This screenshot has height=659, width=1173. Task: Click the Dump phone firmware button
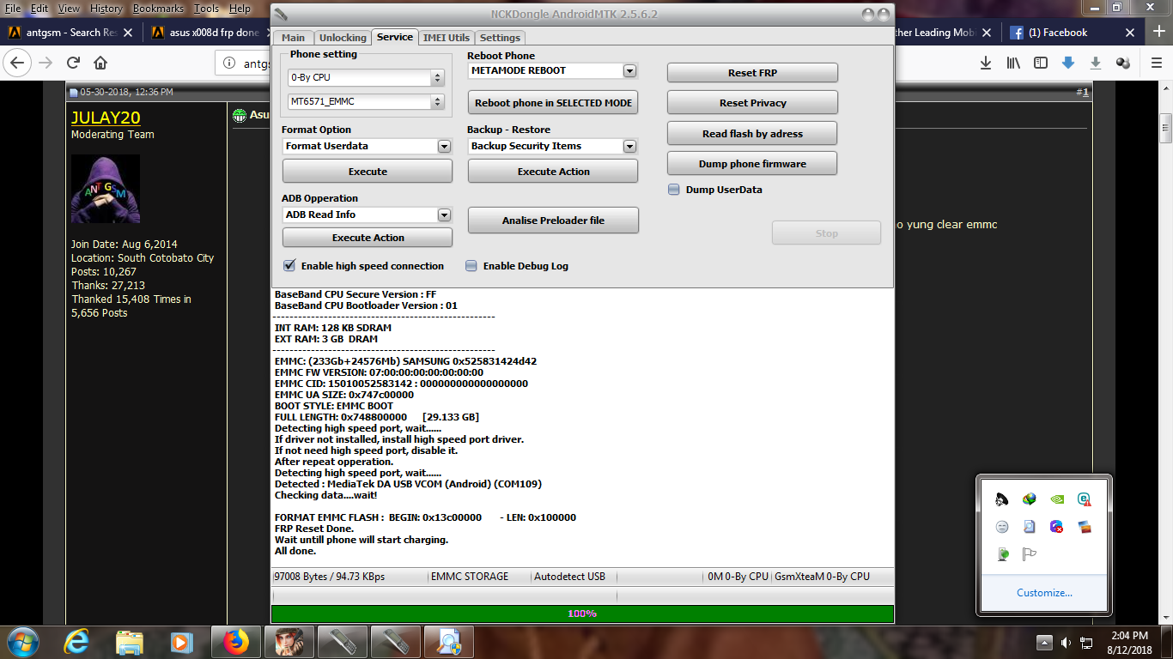tap(752, 164)
